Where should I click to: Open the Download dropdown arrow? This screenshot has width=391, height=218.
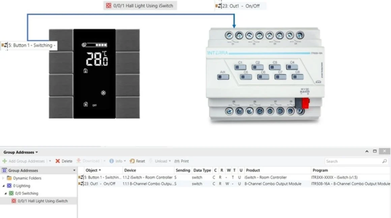tap(104, 161)
